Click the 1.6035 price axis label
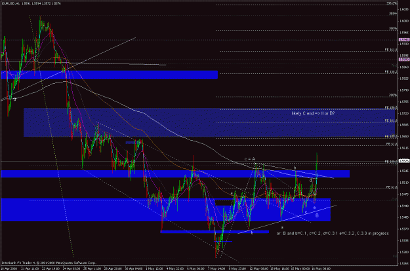Image resolution: width=410 pixels, height=271 pixels. (404, 9)
